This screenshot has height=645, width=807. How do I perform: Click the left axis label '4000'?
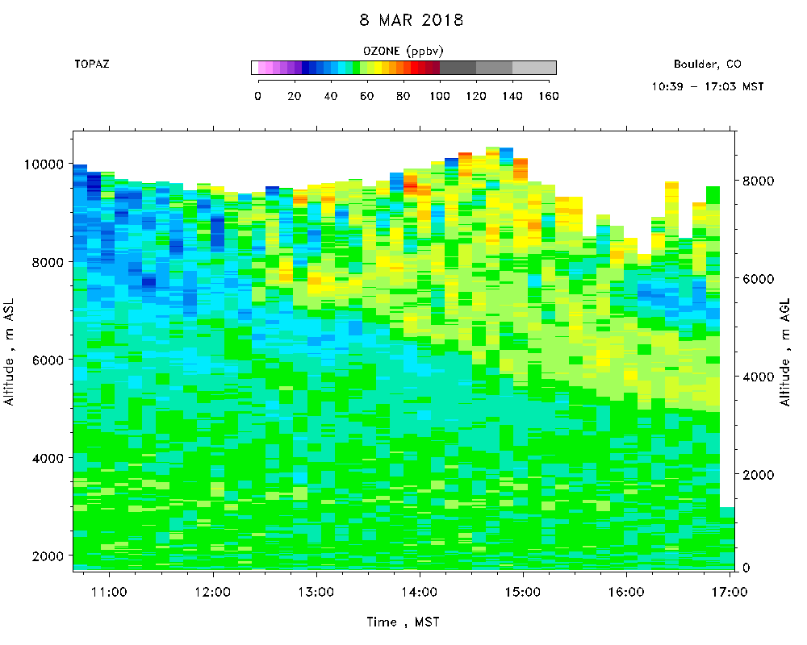tap(48, 458)
